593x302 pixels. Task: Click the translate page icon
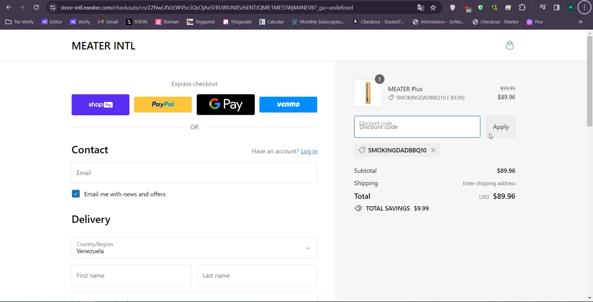click(421, 8)
